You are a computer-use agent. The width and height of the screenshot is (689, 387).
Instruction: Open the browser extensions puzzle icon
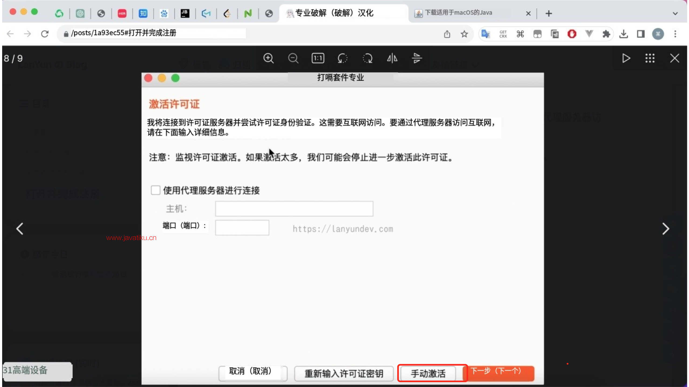606,34
